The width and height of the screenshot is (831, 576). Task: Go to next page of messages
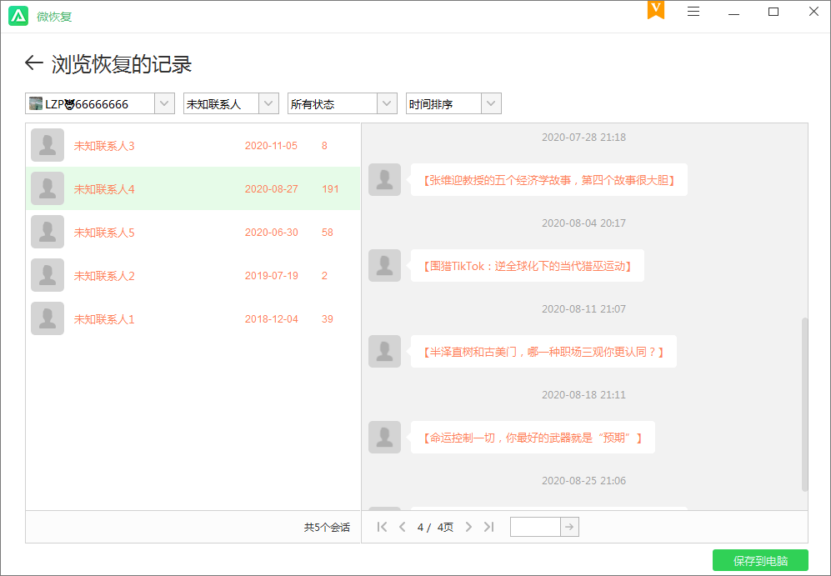tap(468, 527)
